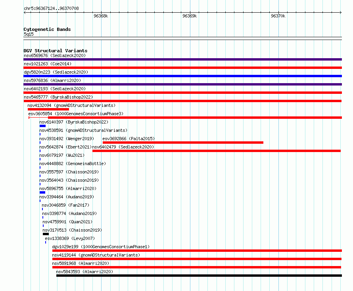Click the 96370k ruler mark
353x291 pixels.
click(278, 16)
